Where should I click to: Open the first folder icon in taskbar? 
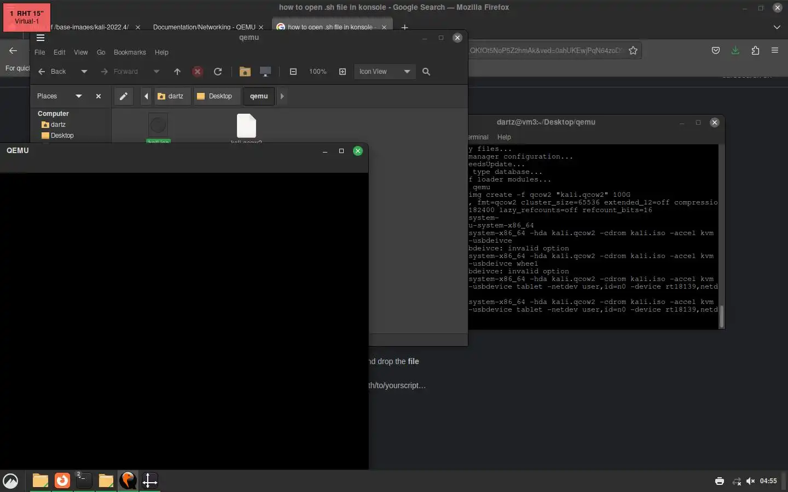tap(40, 481)
